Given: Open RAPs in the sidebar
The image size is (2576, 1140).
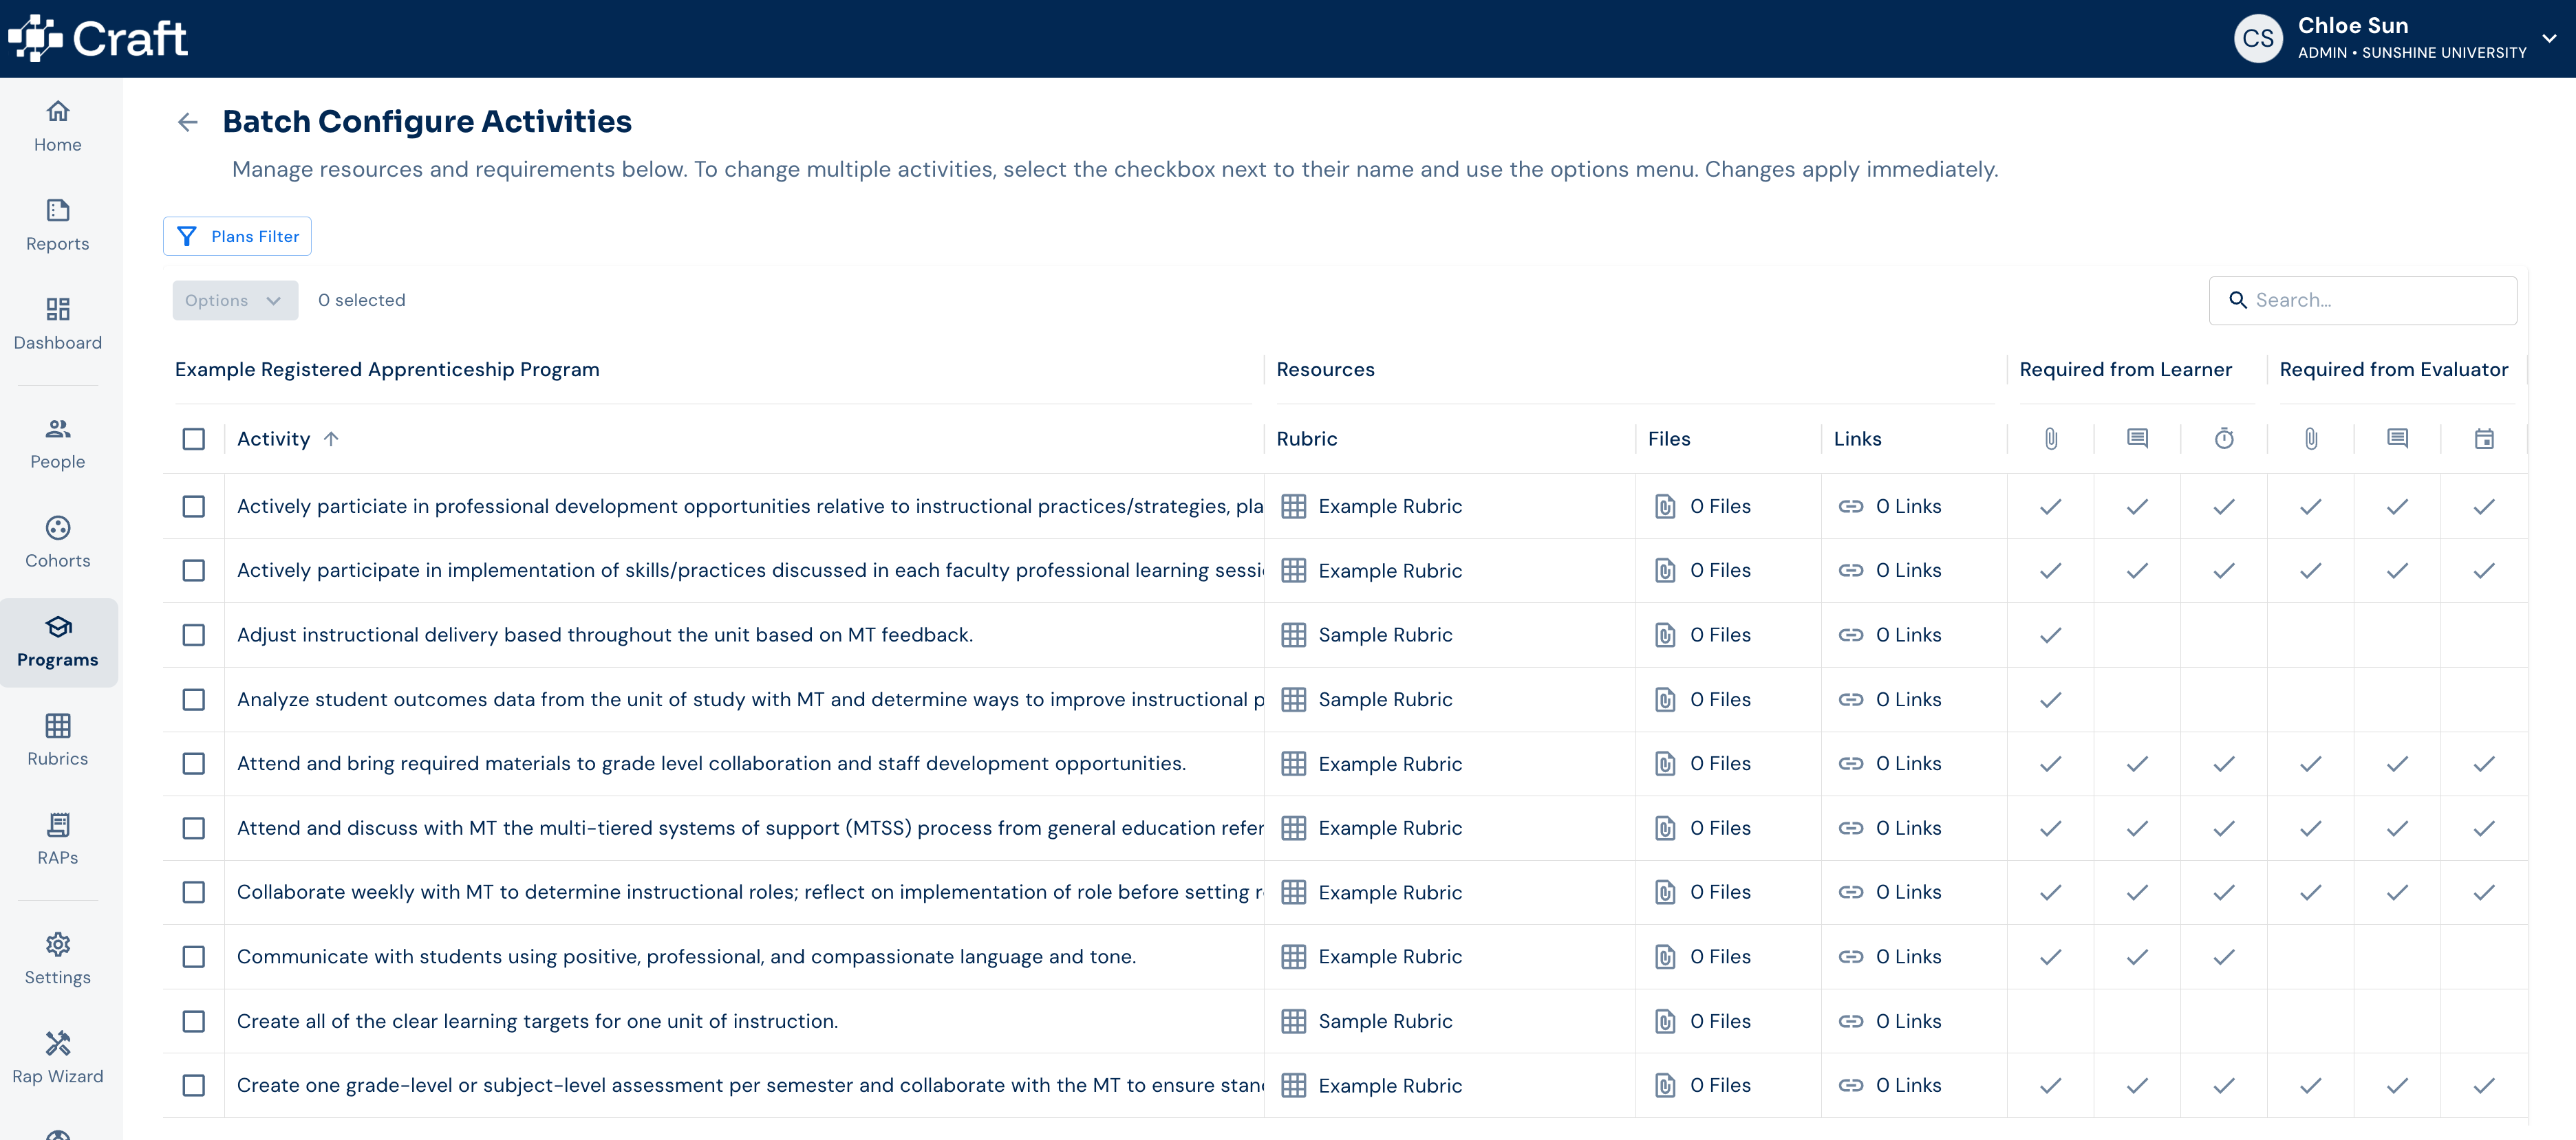Looking at the screenshot, I should coord(58,840).
